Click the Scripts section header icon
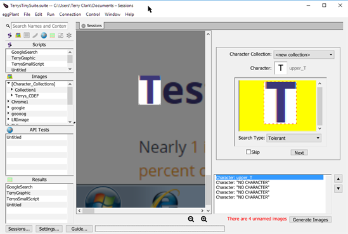Screen dimensions: 348x234 (x=10, y=45)
